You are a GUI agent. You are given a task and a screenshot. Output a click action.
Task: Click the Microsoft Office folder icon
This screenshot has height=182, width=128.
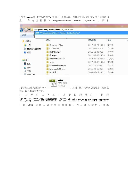(x=47, y=69)
